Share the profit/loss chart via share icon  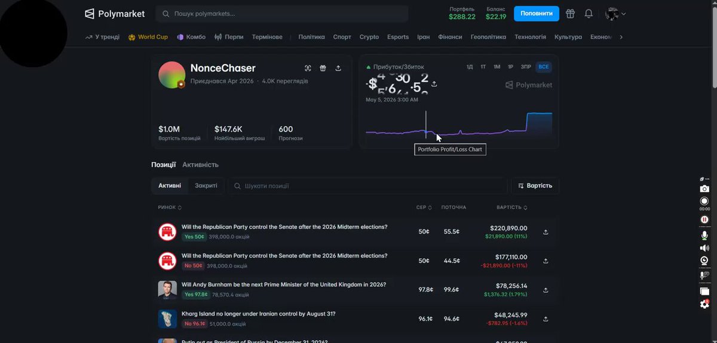(434, 84)
